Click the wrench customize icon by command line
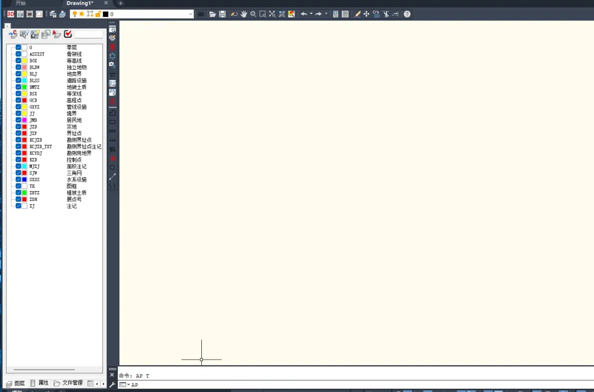The image size is (594, 392). 112,385
